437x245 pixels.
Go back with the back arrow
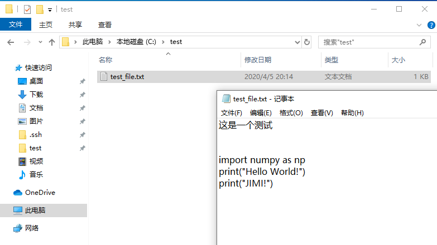[11, 42]
